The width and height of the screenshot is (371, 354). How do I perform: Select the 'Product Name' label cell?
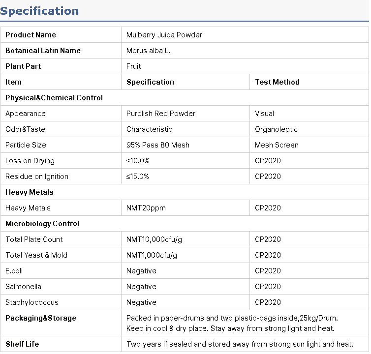[x=61, y=35]
